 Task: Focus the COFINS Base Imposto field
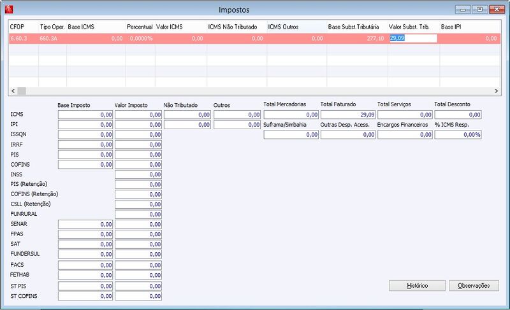coord(85,165)
